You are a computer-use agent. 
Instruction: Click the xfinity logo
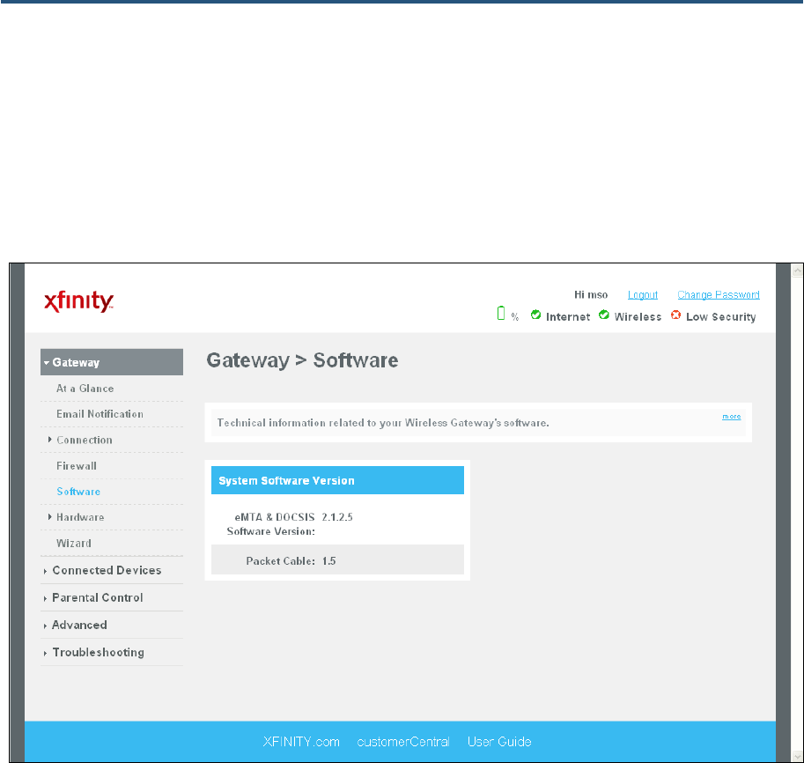[79, 301]
